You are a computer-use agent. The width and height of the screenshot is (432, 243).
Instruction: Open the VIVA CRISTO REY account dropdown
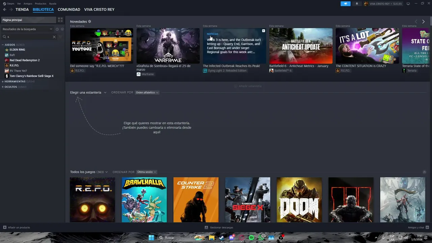coord(383,4)
